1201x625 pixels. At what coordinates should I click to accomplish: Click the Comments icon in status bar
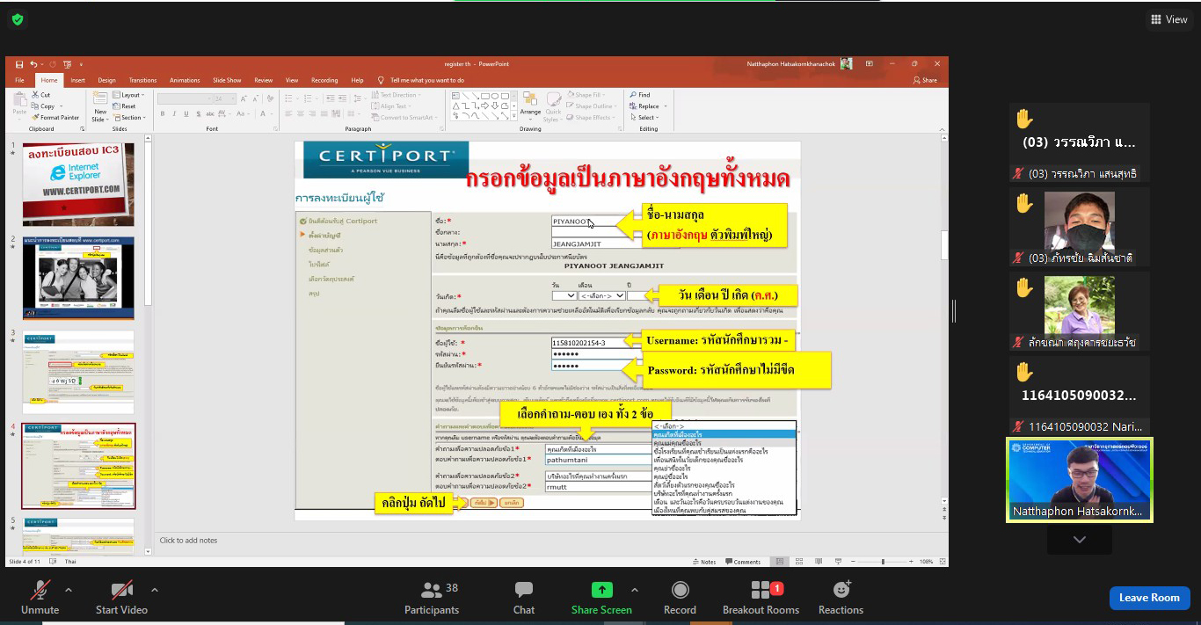tap(729, 562)
